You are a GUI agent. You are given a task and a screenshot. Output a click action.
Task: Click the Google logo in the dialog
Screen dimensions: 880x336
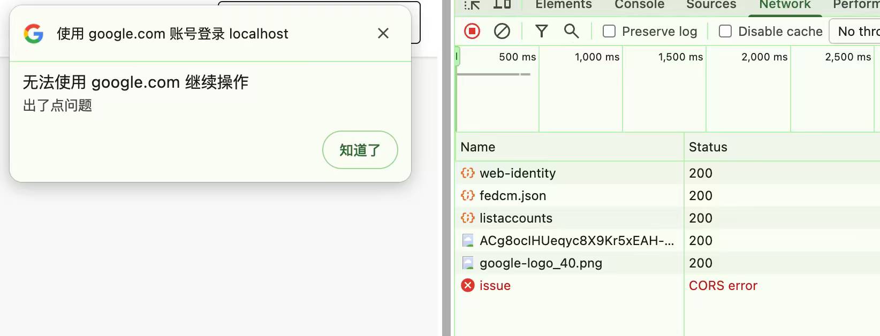pyautogui.click(x=34, y=34)
